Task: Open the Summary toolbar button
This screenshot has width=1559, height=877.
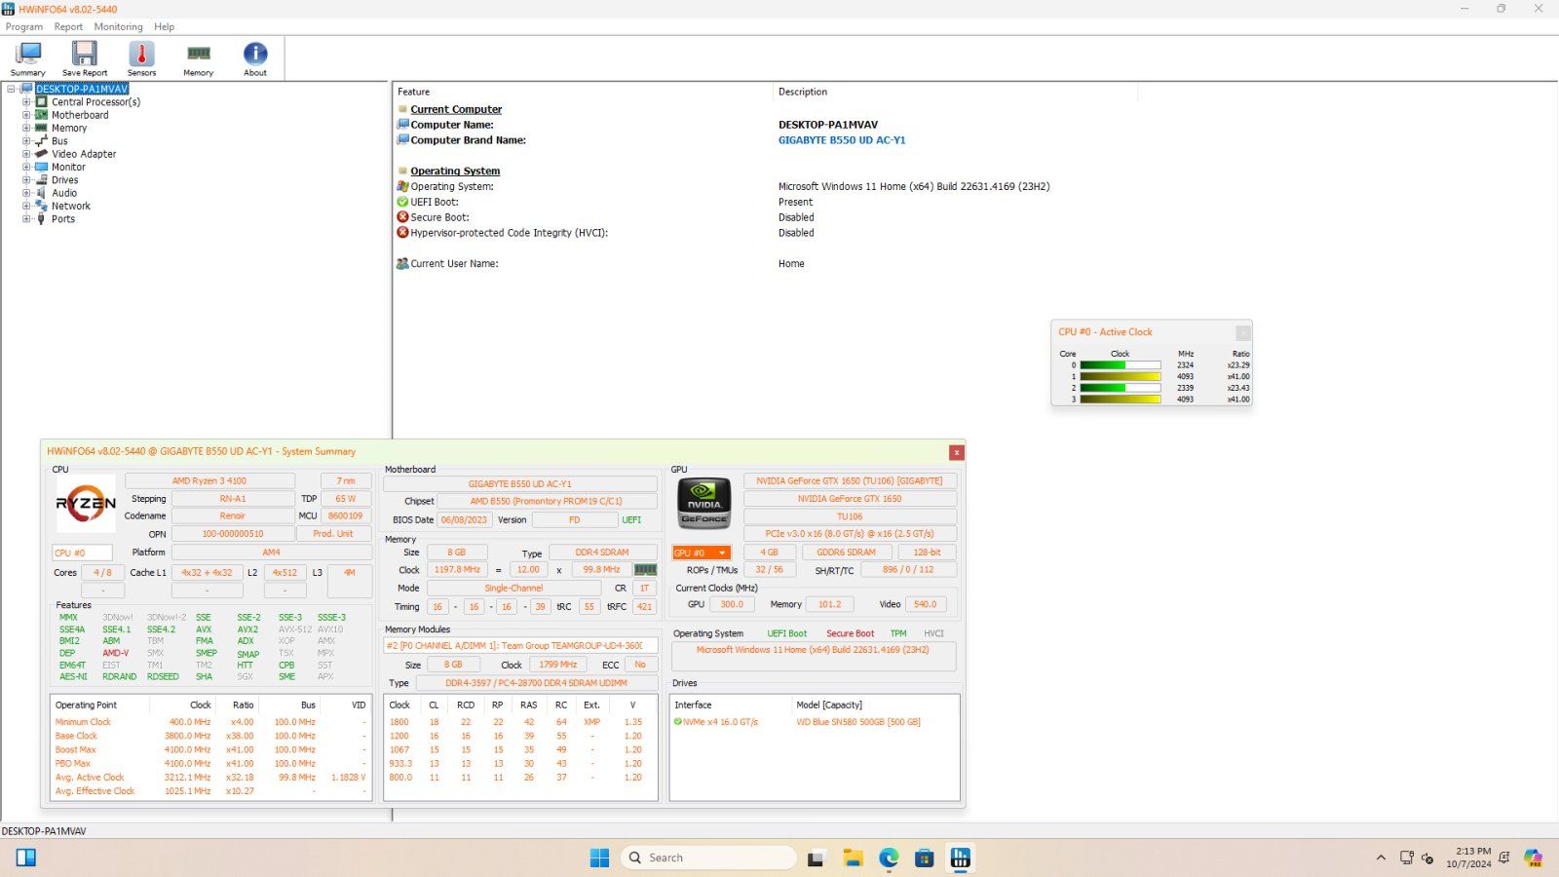Action: (28, 59)
